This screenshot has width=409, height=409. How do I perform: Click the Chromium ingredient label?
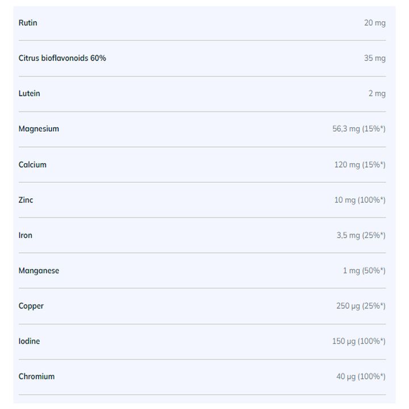pos(36,377)
